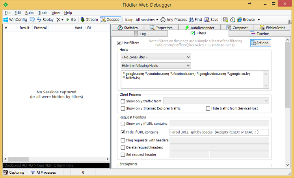Switch to the FiddlerScript tab
The width and height of the screenshot is (294, 178).
click(272, 28)
